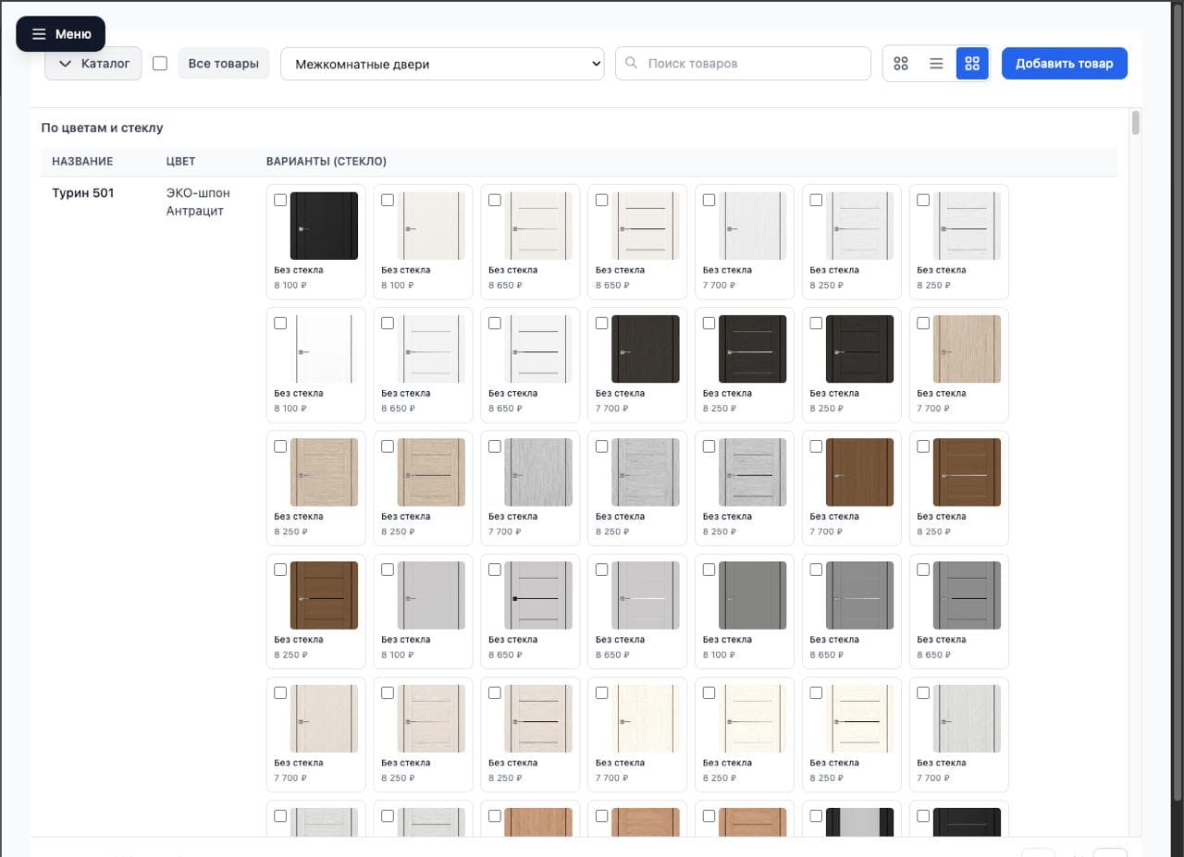Open the first beige door thumbnail, third row
Image resolution: width=1184 pixels, height=857 pixels.
(x=324, y=472)
